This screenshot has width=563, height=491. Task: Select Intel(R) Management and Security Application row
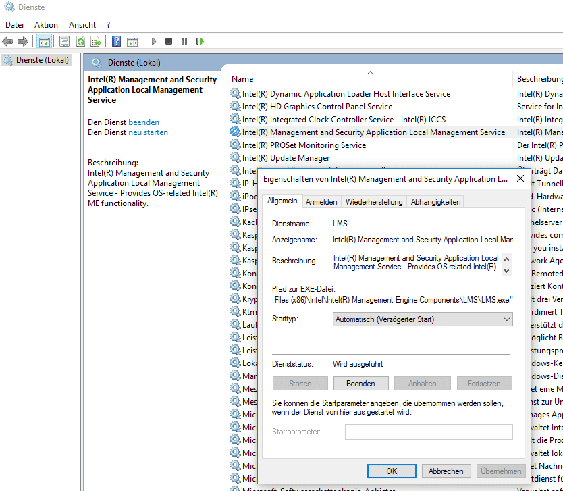373,132
